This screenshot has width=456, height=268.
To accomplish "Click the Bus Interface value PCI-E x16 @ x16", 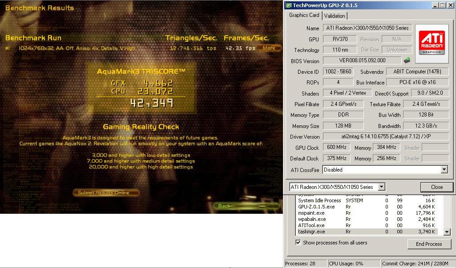I will click(x=417, y=82).
